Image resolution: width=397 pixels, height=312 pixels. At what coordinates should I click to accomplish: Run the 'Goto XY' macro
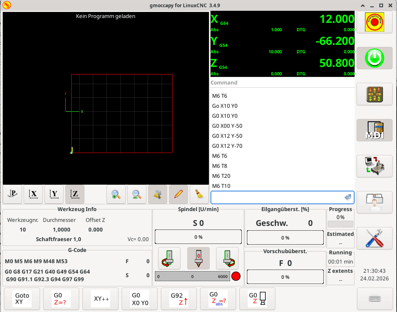[22, 299]
